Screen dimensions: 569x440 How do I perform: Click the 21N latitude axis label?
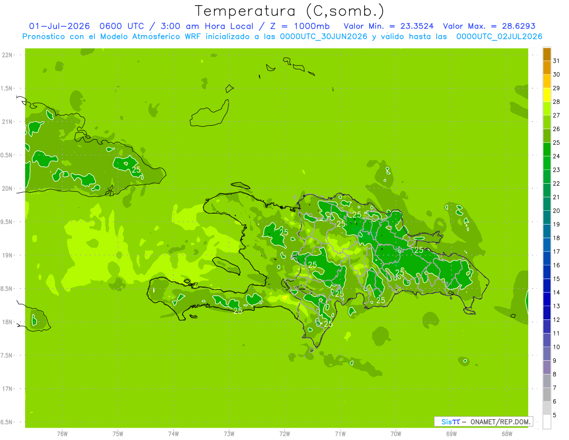point(7,122)
